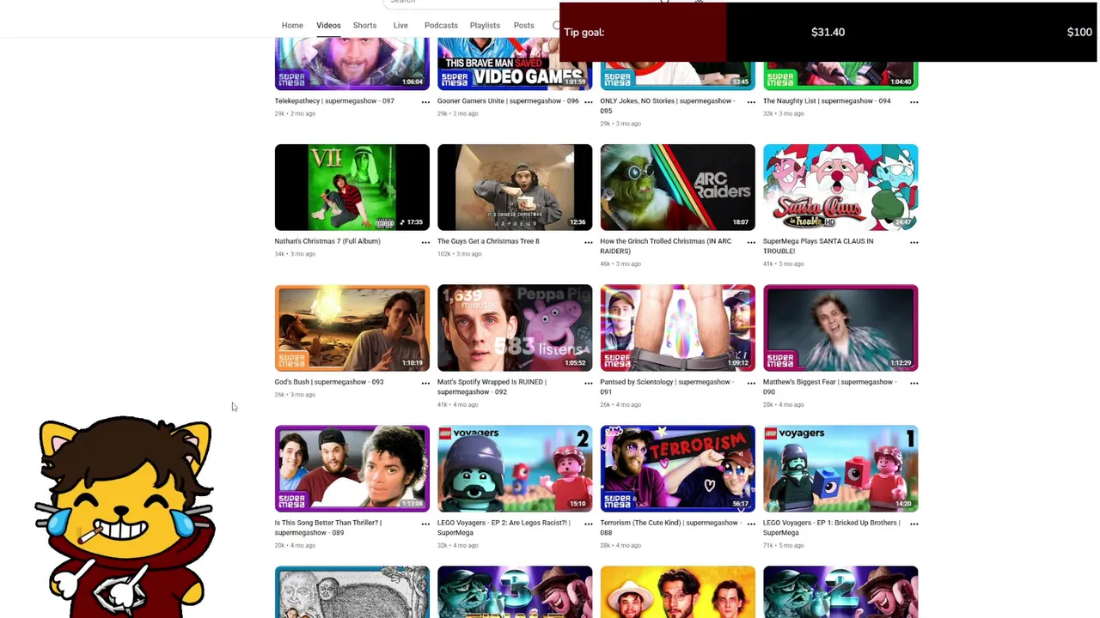
Task: Open title link How the Grinch Trolled Christmas
Action: click(x=666, y=246)
